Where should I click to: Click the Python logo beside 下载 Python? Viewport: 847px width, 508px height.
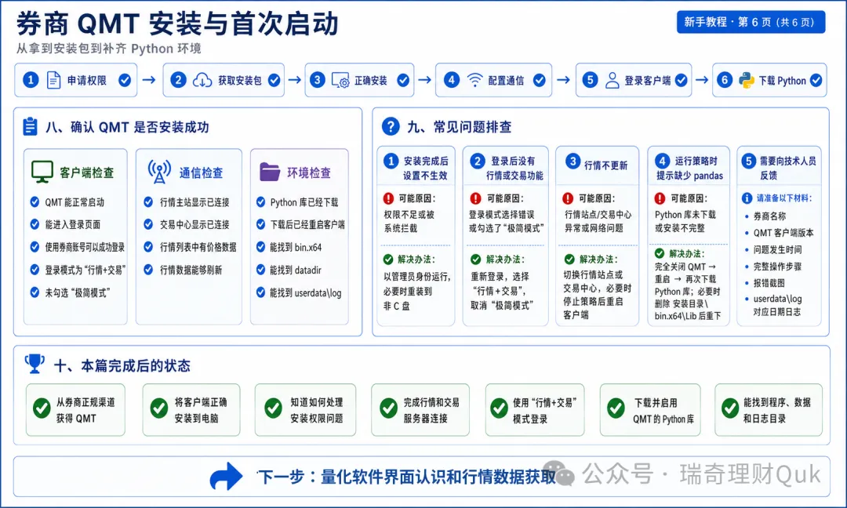747,81
